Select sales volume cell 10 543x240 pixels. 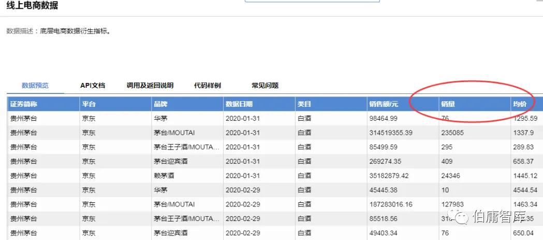tap(445, 190)
